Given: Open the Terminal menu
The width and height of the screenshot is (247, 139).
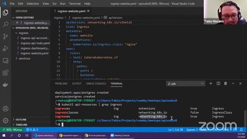Looking at the screenshot, I should click(x=74, y=3).
